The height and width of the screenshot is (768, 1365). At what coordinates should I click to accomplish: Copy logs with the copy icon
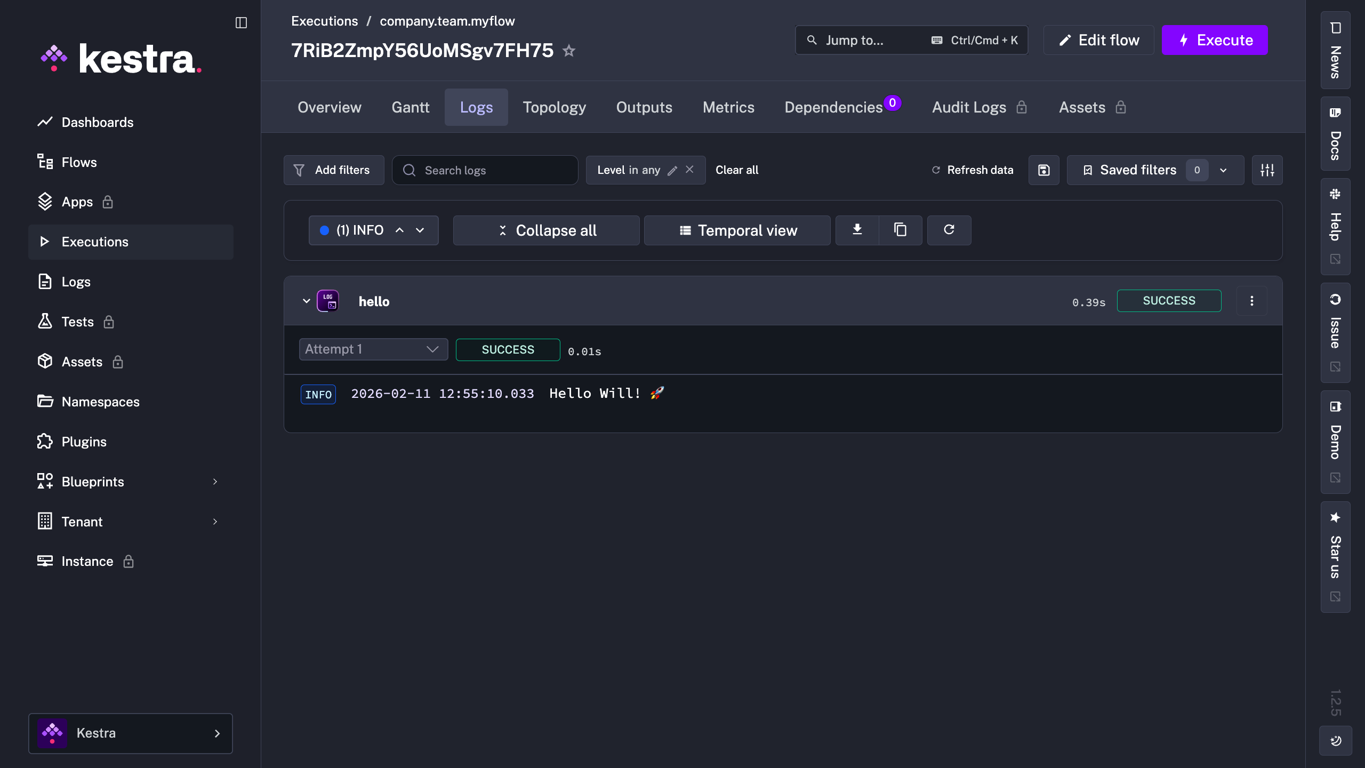point(900,230)
